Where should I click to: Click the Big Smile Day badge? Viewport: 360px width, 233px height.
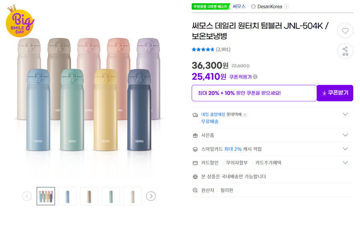pos(20,23)
